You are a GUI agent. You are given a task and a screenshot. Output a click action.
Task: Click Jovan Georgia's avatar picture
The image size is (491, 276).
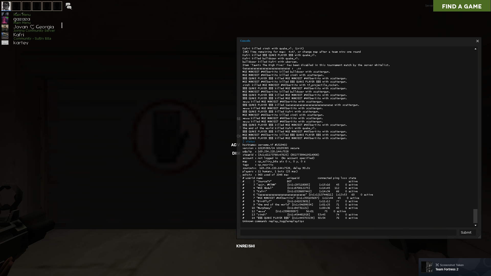coord(5,28)
